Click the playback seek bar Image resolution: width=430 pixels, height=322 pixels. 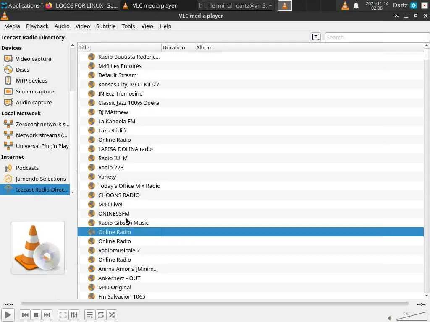click(x=215, y=304)
